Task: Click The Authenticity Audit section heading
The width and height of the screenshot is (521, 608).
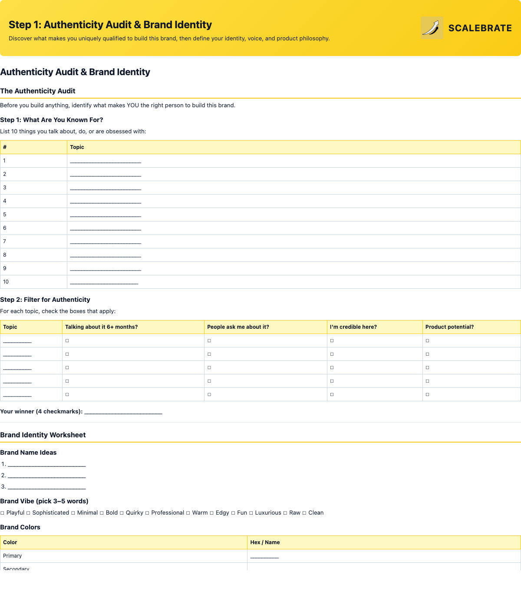Action: [x=38, y=91]
